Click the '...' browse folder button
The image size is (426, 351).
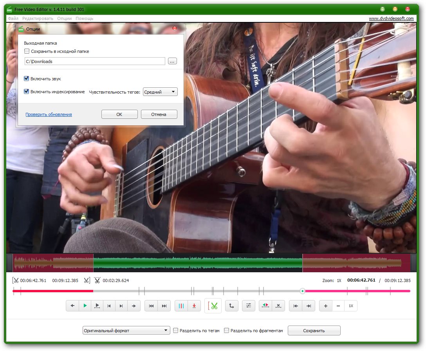click(x=172, y=61)
